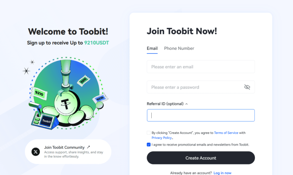
Task: Toggle password visibility with the eye icon
Action: 248,87
